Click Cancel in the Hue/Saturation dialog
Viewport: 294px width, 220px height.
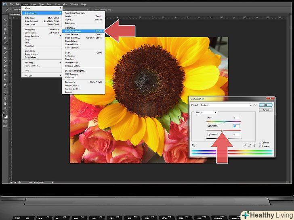coord(265,110)
